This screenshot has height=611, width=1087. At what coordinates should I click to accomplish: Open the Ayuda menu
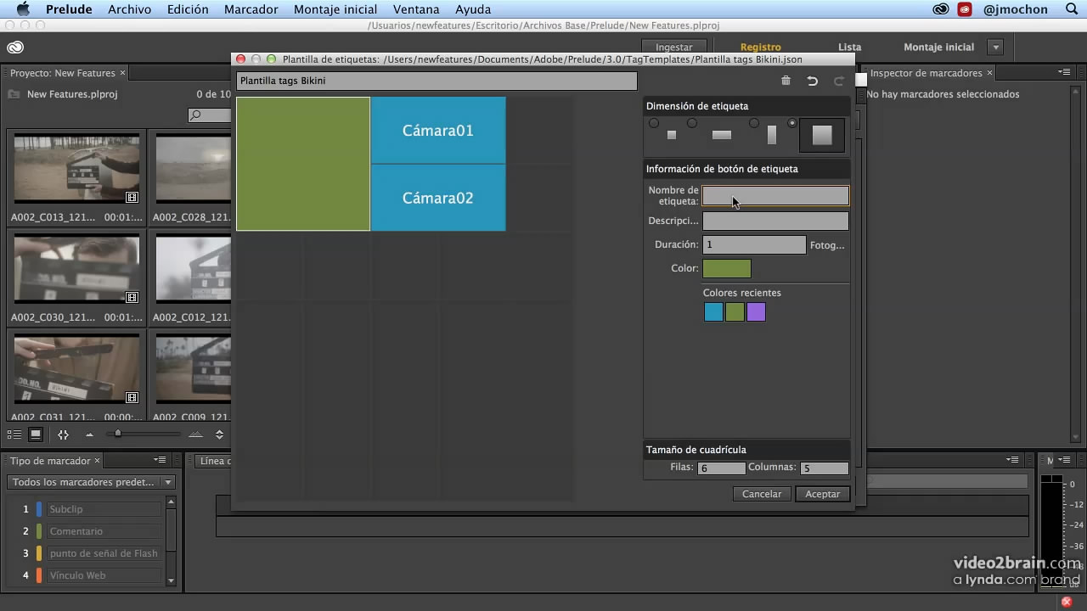473,9
